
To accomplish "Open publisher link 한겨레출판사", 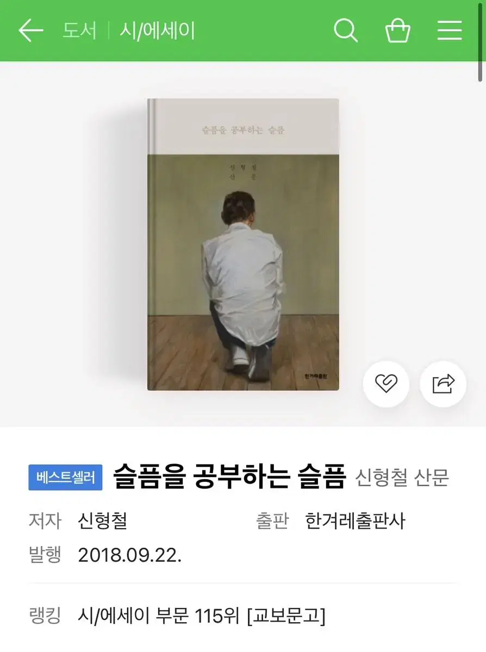I will click(x=355, y=521).
